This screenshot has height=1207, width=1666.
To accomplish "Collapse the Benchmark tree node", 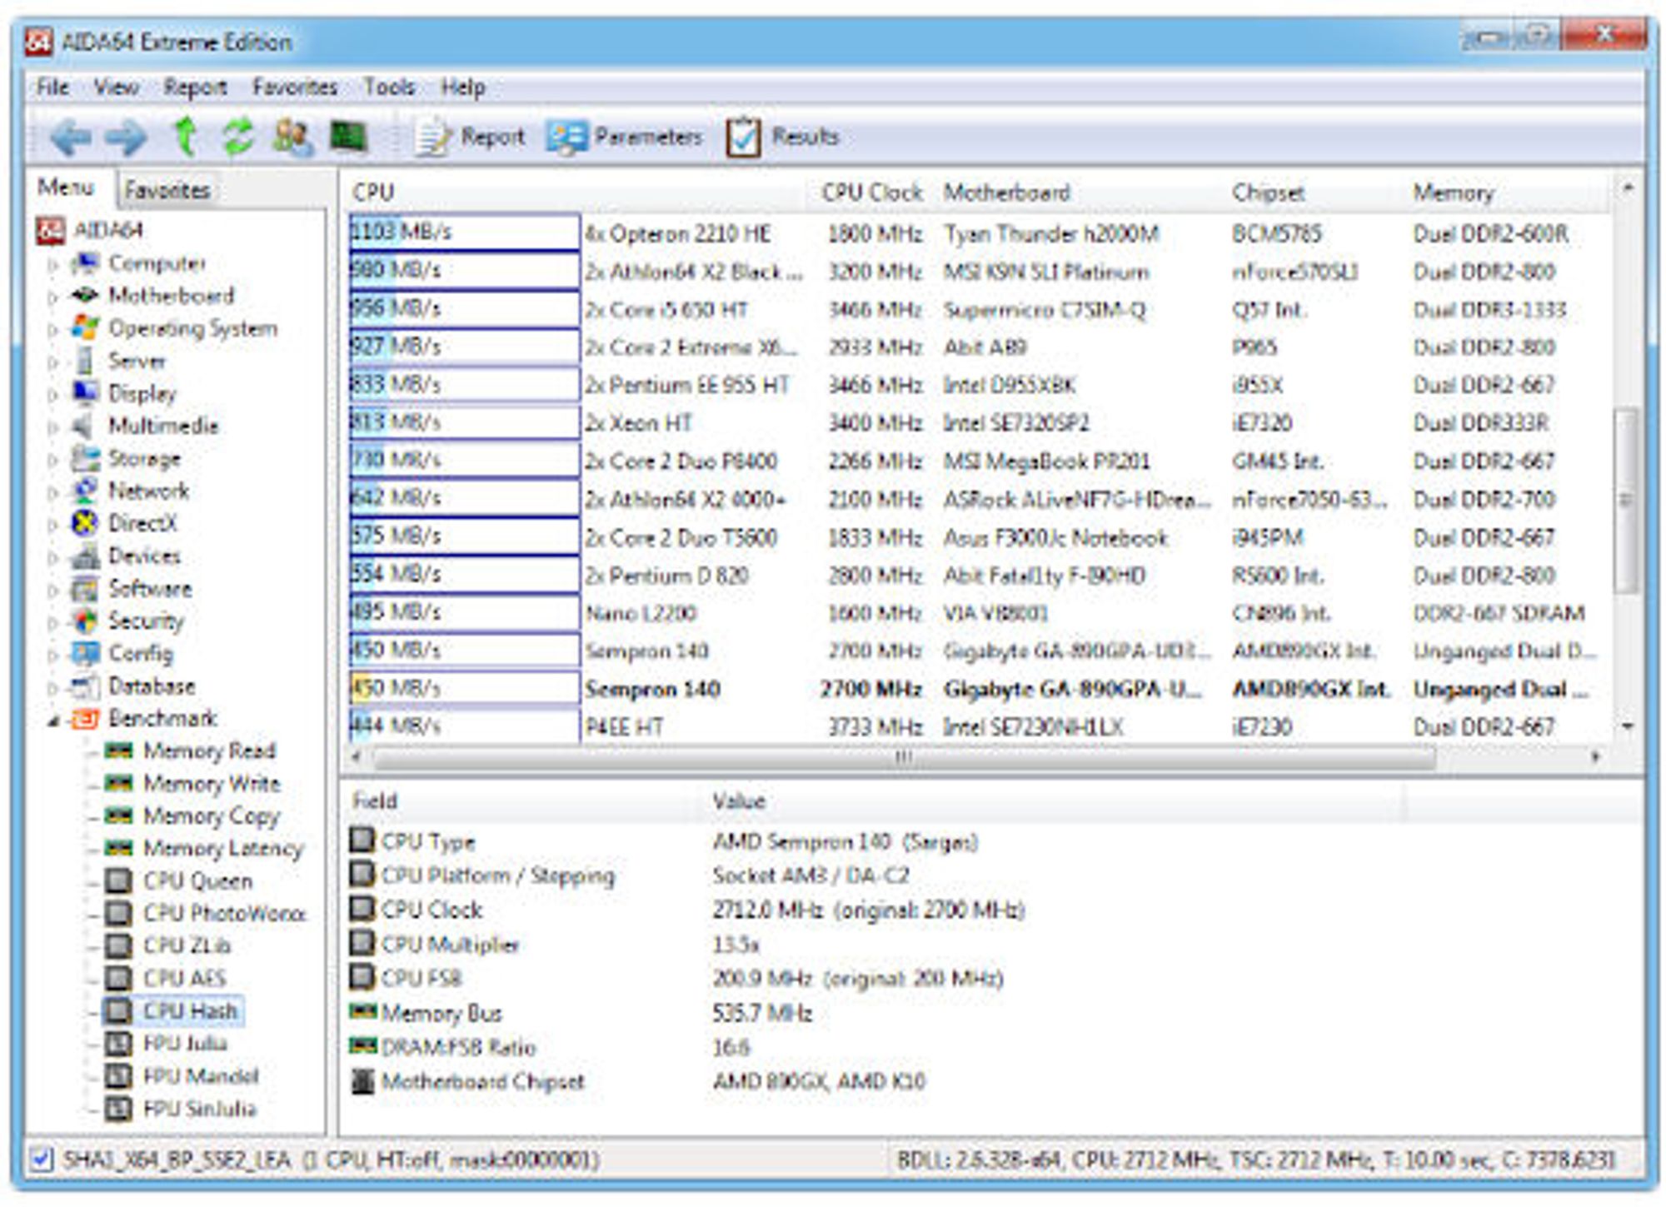I will pos(53,721).
